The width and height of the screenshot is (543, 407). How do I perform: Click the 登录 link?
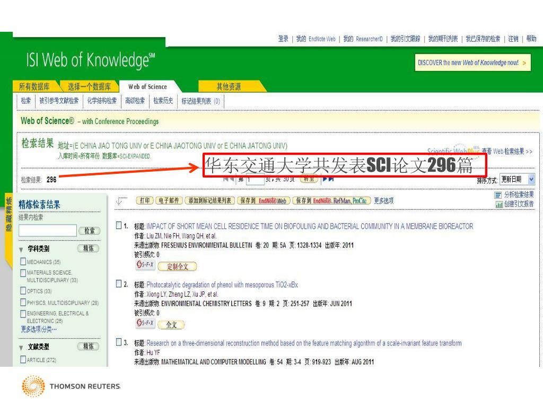tap(283, 39)
